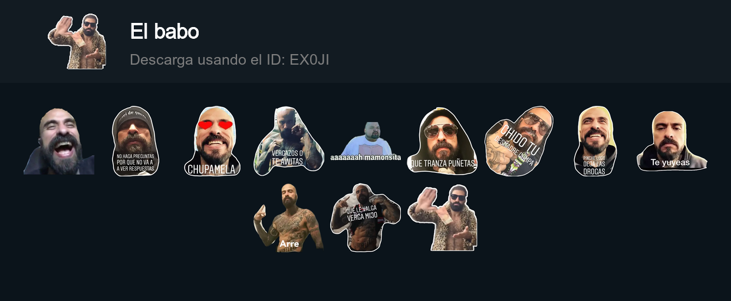Select the "Que tranza puñetas" sticker
Screen dimensions: 731x301
pos(442,141)
